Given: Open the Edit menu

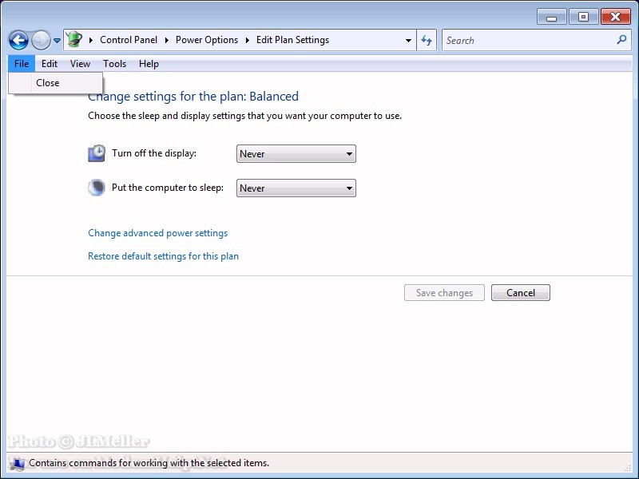Looking at the screenshot, I should (x=50, y=64).
